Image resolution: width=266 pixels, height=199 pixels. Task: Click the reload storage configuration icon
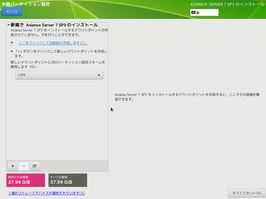click(34, 166)
